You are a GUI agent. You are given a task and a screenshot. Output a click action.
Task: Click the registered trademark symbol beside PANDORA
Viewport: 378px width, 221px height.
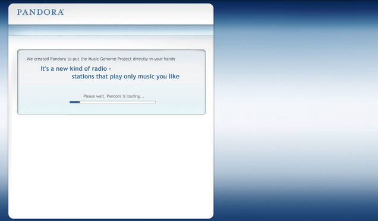[x=63, y=10]
